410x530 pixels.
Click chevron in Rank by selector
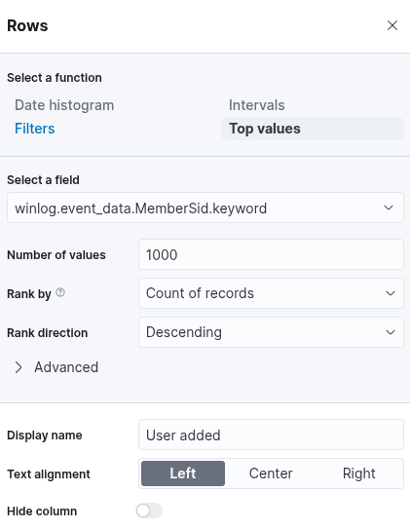(391, 293)
